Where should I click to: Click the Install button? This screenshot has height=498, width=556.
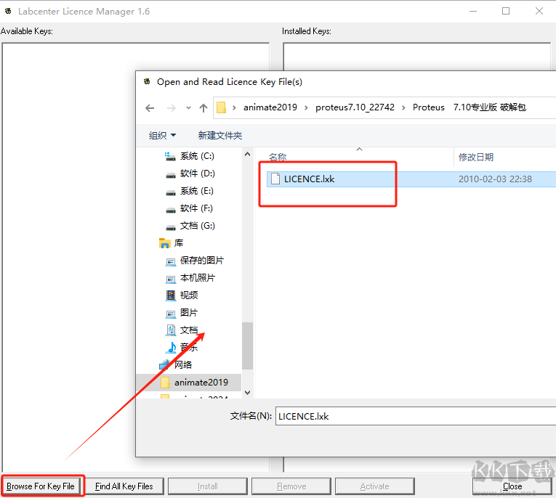click(207, 486)
